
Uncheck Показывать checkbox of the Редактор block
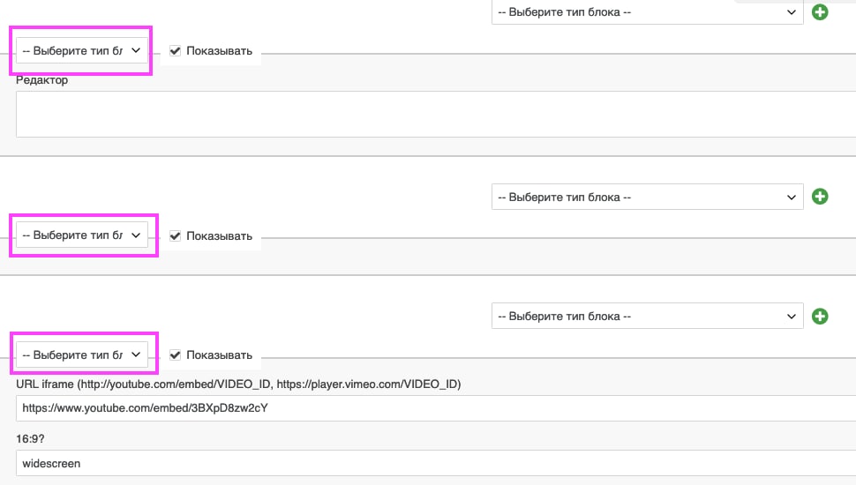click(x=175, y=51)
